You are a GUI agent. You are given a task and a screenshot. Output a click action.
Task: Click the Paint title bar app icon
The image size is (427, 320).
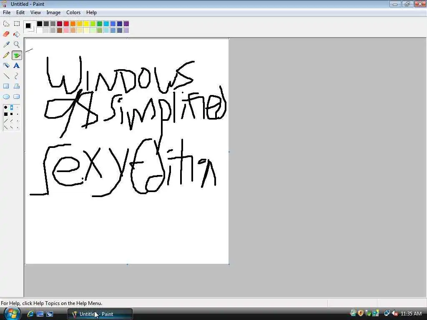click(x=4, y=4)
